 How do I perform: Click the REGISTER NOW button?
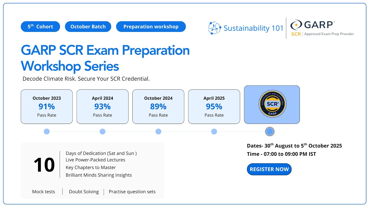click(x=269, y=169)
